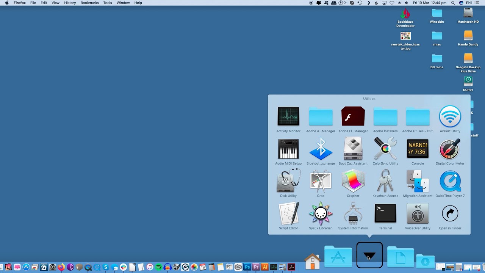Open System Information
485x273 pixels.
[x=353, y=213]
